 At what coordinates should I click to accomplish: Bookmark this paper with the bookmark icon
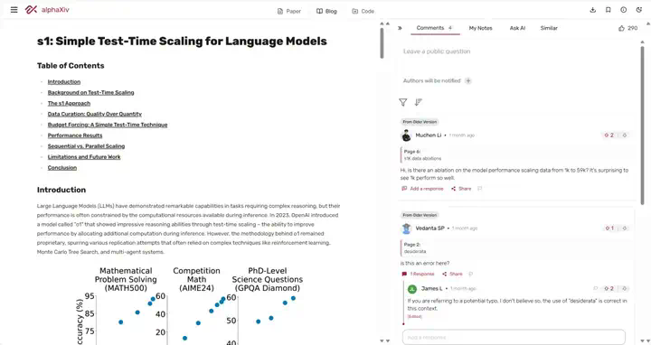coord(609,10)
